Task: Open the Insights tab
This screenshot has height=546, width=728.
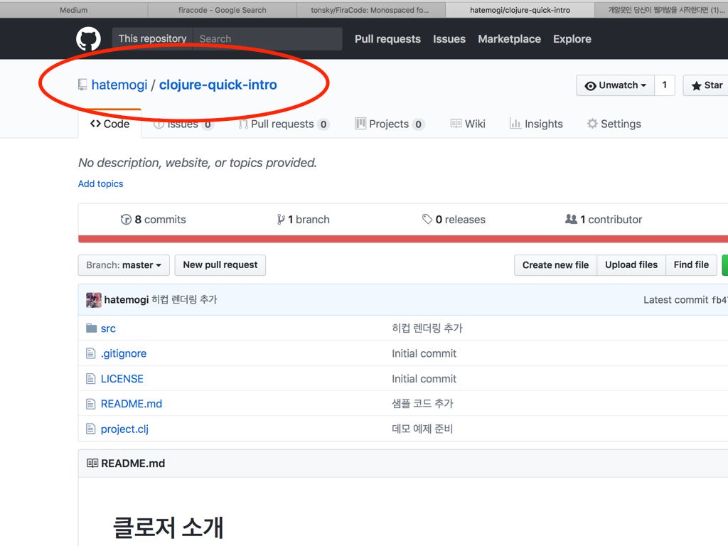Action: (536, 124)
